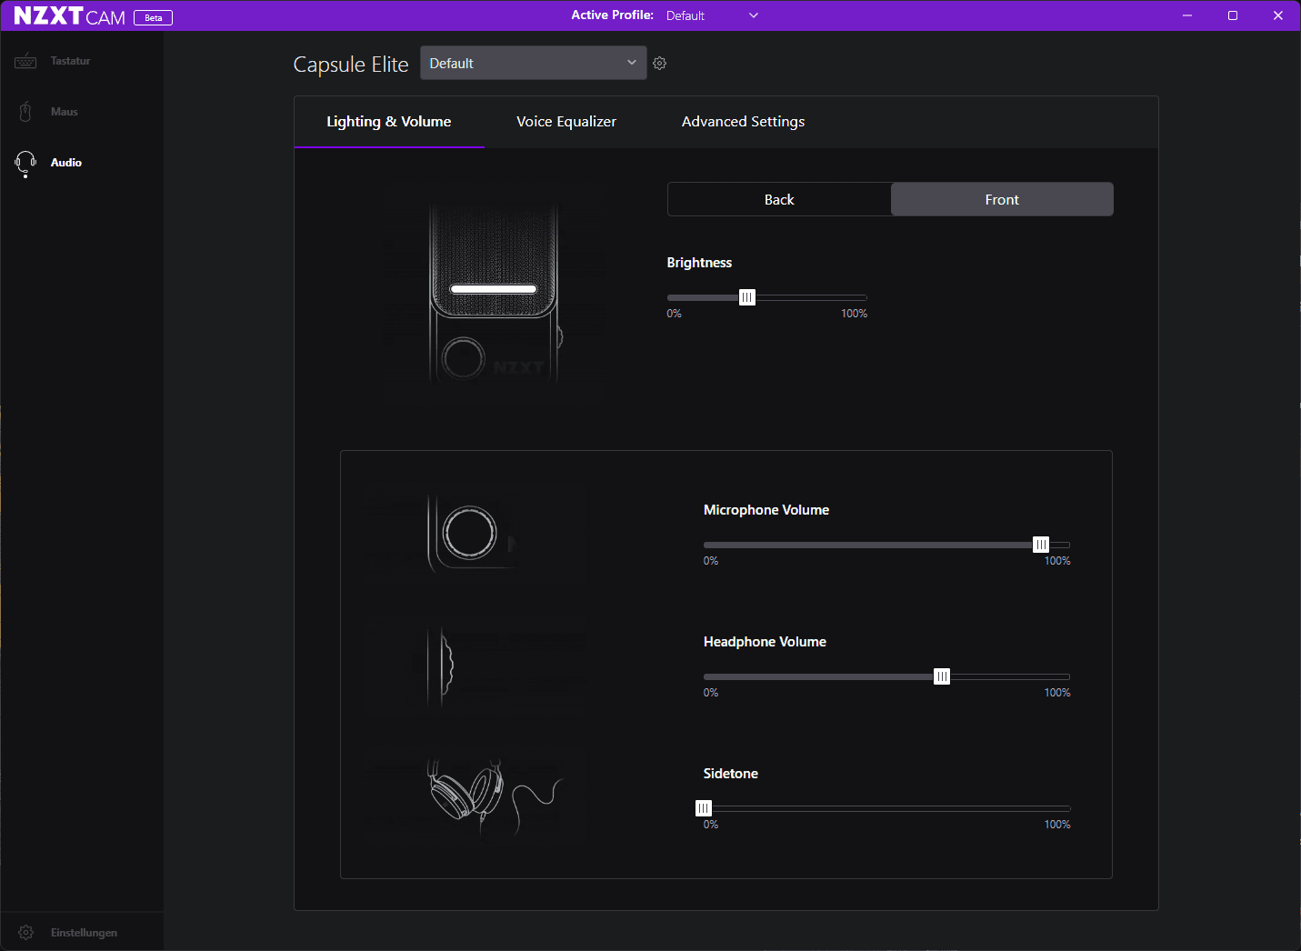Viewport: 1301px width, 951px height.
Task: Click the Capsule Elite heading
Action: [x=351, y=65]
